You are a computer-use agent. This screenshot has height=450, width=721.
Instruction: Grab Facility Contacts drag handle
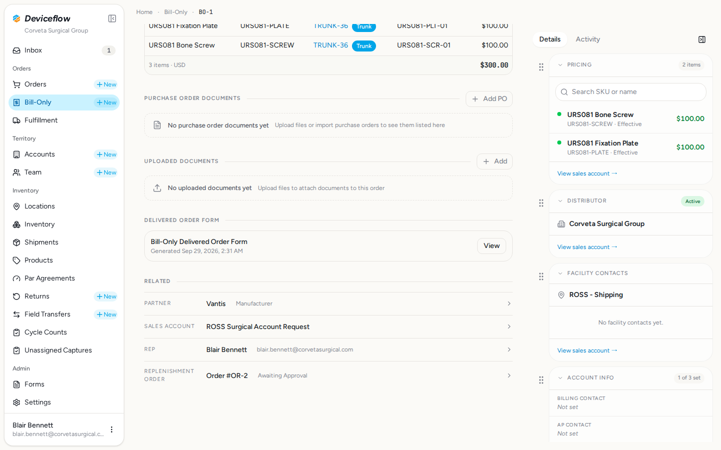coord(541,276)
